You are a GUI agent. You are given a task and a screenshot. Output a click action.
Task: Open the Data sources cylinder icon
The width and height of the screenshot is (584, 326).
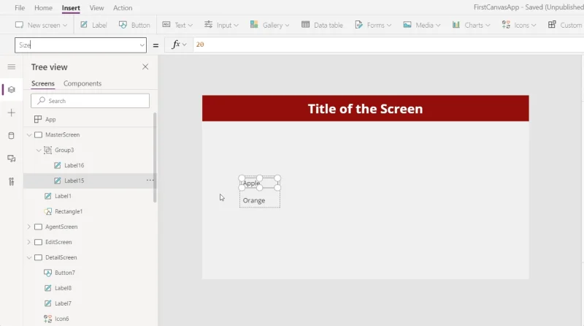[x=12, y=135]
